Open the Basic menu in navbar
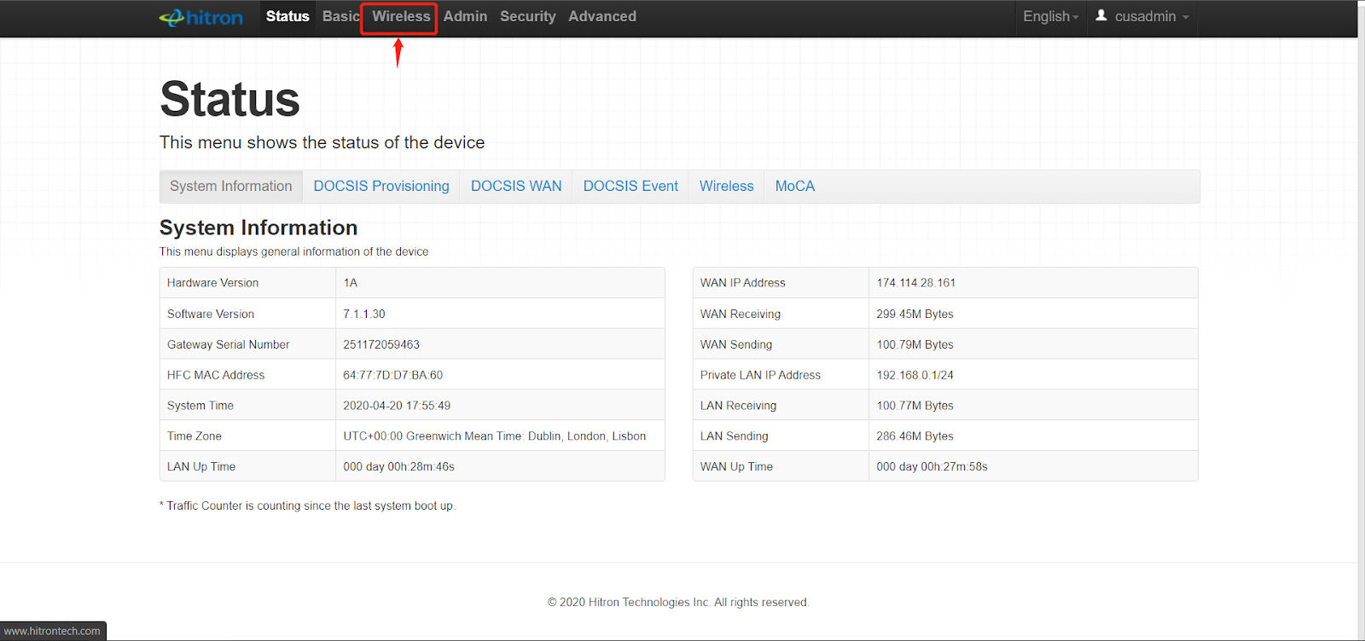 point(340,16)
